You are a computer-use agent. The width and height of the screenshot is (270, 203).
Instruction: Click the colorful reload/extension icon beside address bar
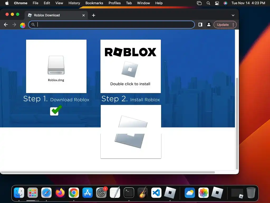(23, 25)
